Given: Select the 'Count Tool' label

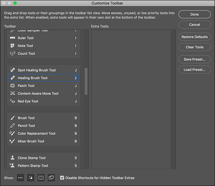Looking at the screenshot, I should [26, 53].
